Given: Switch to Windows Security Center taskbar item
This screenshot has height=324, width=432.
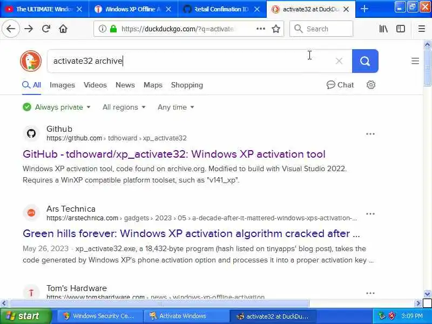Looking at the screenshot, I should click(x=100, y=316).
